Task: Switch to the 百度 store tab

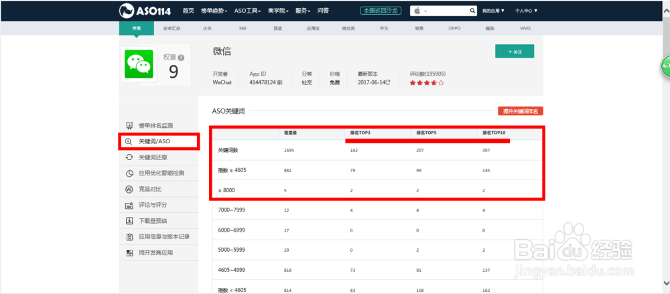Action: (x=278, y=28)
